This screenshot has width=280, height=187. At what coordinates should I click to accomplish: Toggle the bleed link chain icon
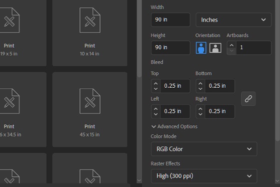[x=248, y=99]
